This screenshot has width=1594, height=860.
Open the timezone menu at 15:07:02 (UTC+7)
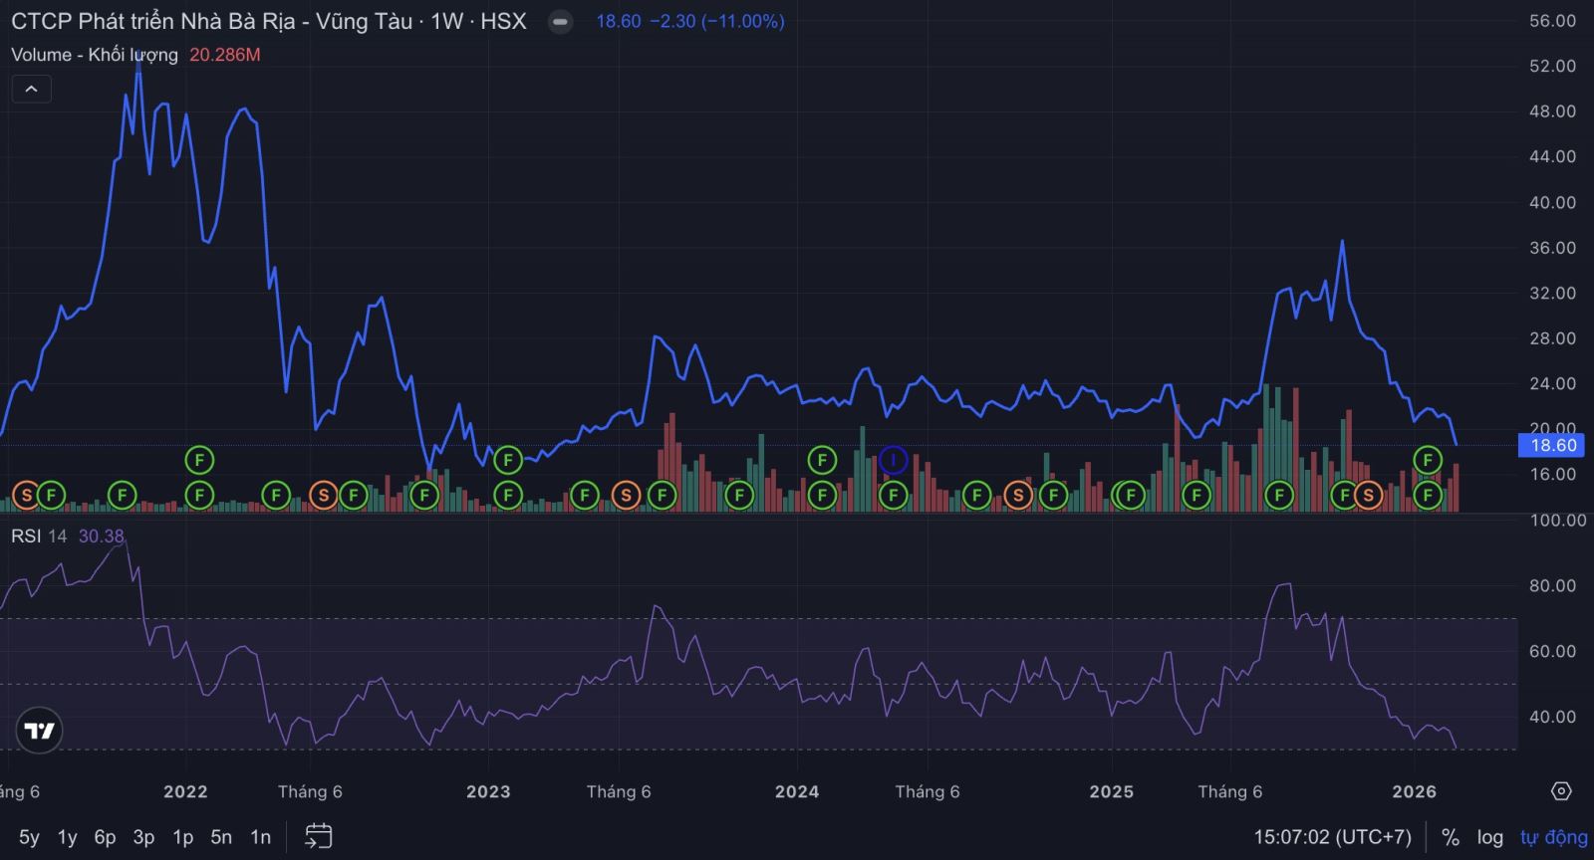click(x=1332, y=837)
